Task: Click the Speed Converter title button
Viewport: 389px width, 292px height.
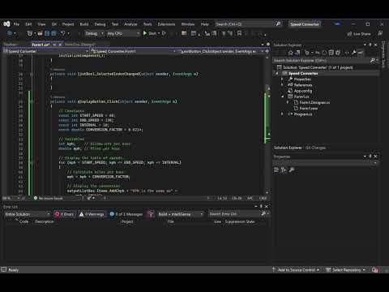Action: click(305, 24)
